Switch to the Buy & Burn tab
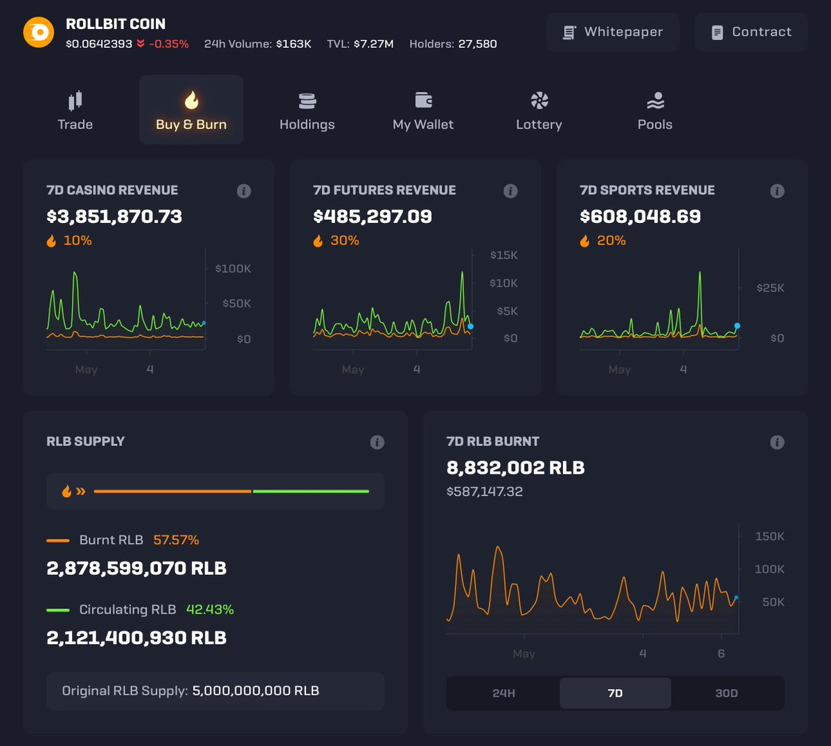 190,111
